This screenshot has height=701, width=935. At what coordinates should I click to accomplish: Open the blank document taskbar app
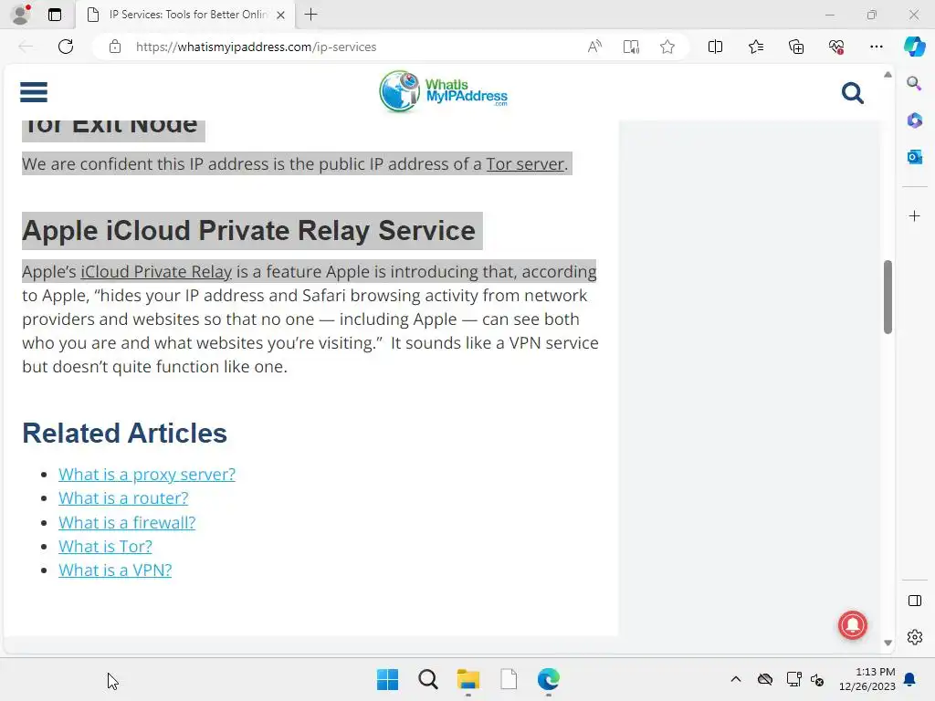coord(508,679)
